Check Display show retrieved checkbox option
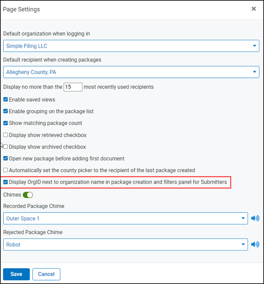The width and height of the screenshot is (264, 284). pos(5,135)
